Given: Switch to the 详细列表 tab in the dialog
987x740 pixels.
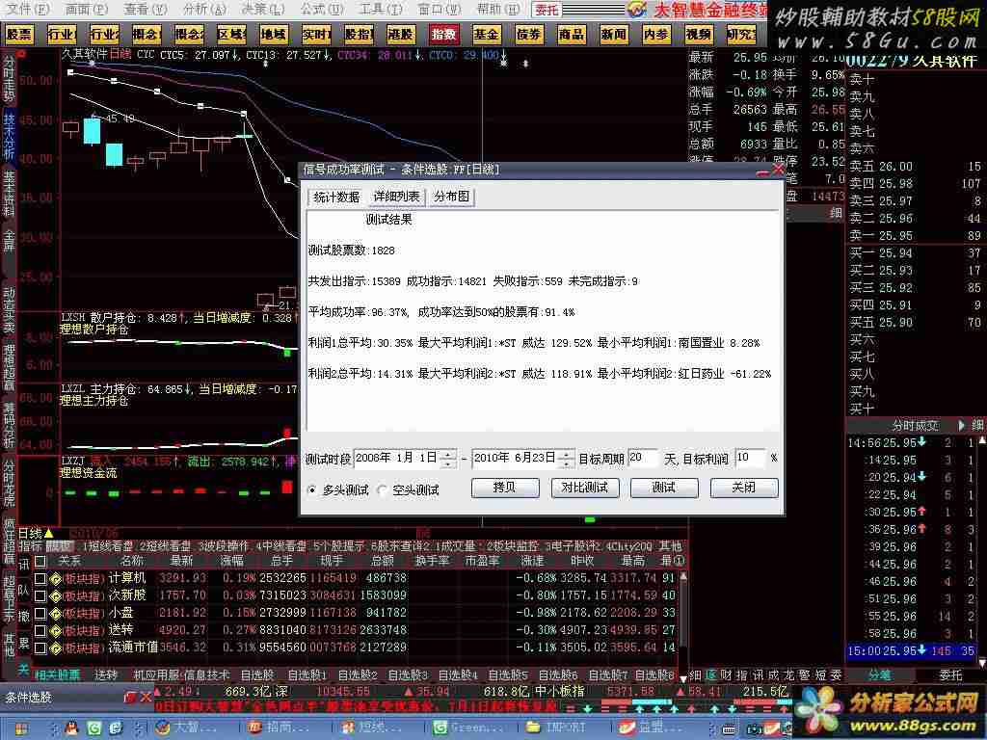Looking at the screenshot, I should pos(396,197).
